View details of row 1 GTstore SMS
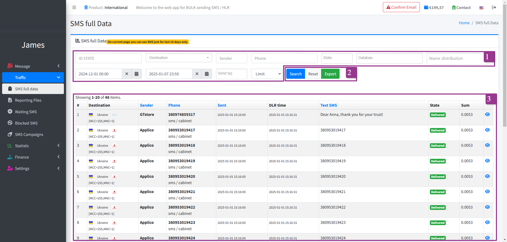This screenshot has width=507, height=242. pyautogui.click(x=487, y=114)
